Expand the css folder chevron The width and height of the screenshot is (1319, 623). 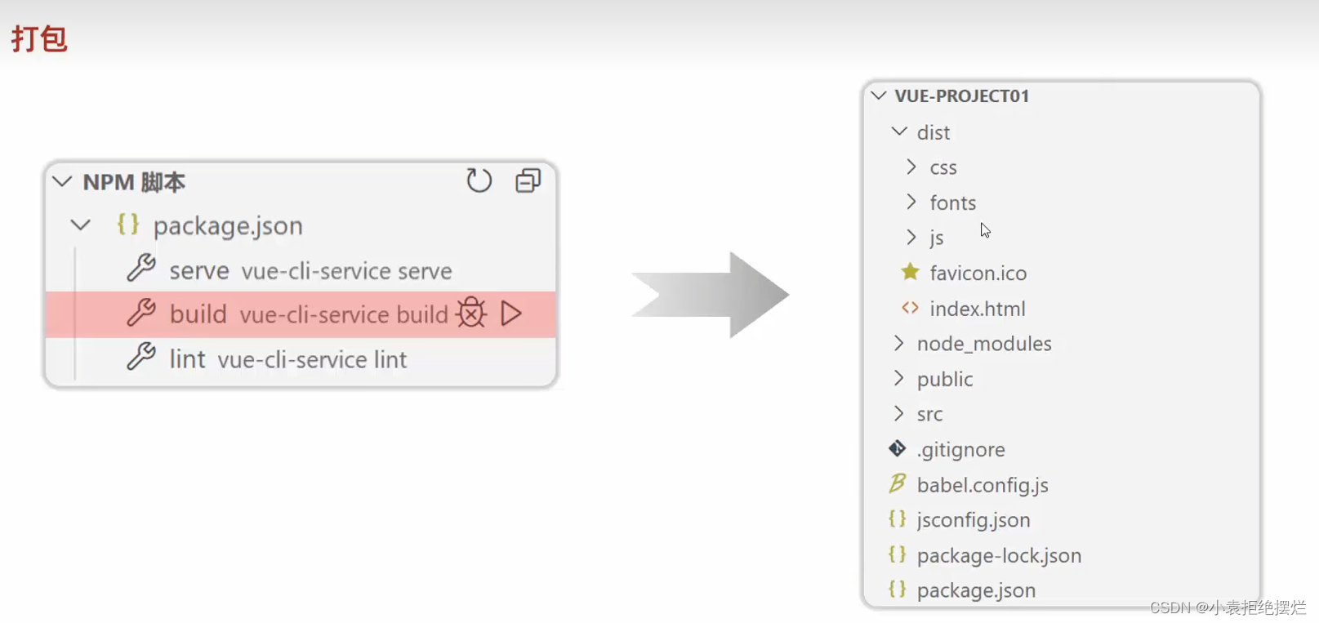click(911, 167)
